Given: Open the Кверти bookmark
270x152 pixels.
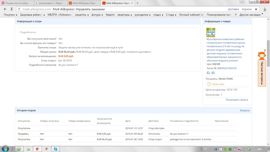Looking at the screenshot, I should [x=110, y=15].
